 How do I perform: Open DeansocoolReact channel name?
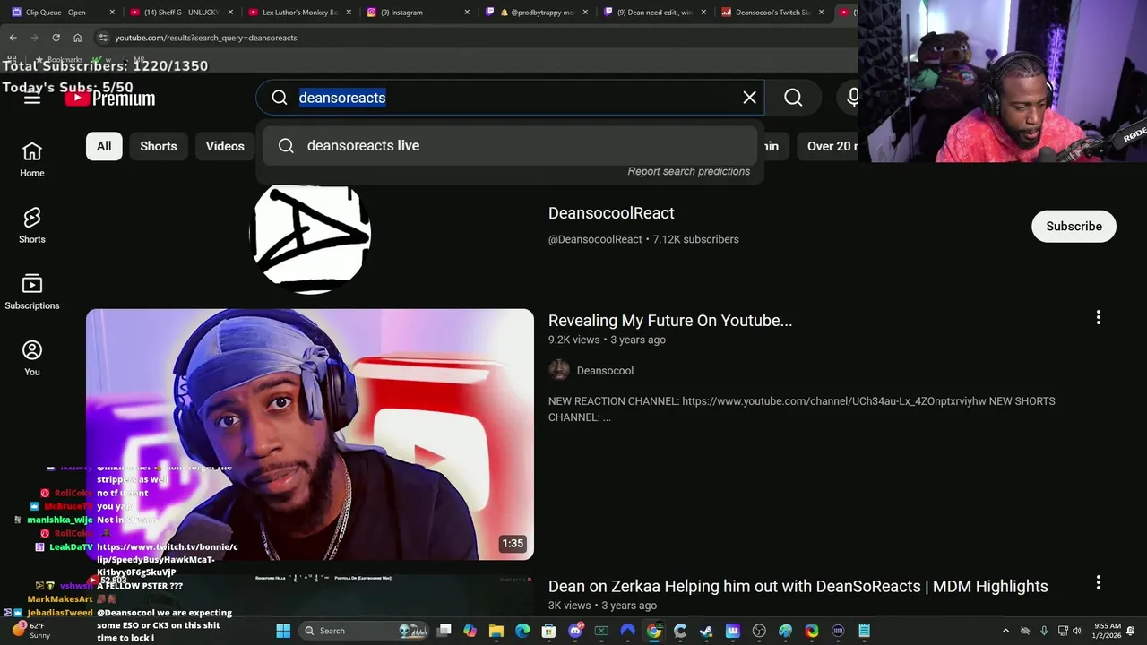pyautogui.click(x=611, y=213)
